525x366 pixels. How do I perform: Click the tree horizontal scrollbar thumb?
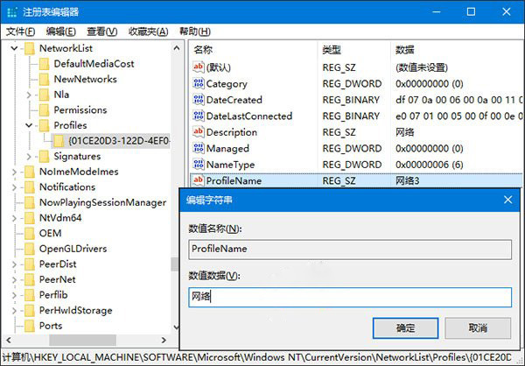click(82, 341)
